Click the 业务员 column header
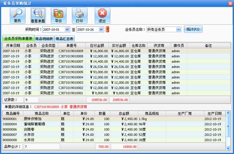This screenshot has width=234, height=154. (32, 46)
